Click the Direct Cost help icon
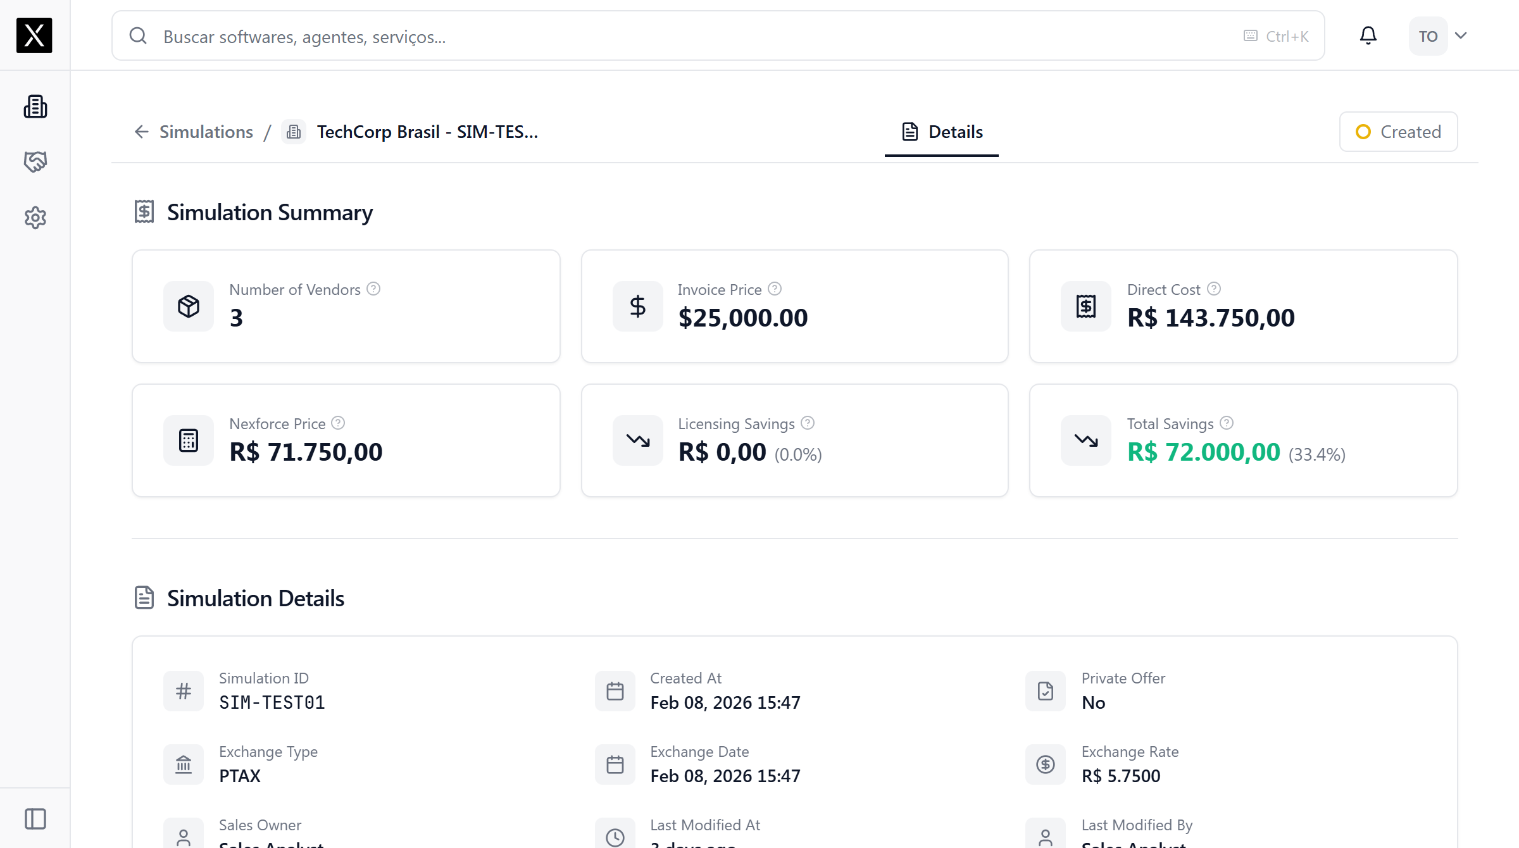This screenshot has height=848, width=1519. tap(1214, 289)
